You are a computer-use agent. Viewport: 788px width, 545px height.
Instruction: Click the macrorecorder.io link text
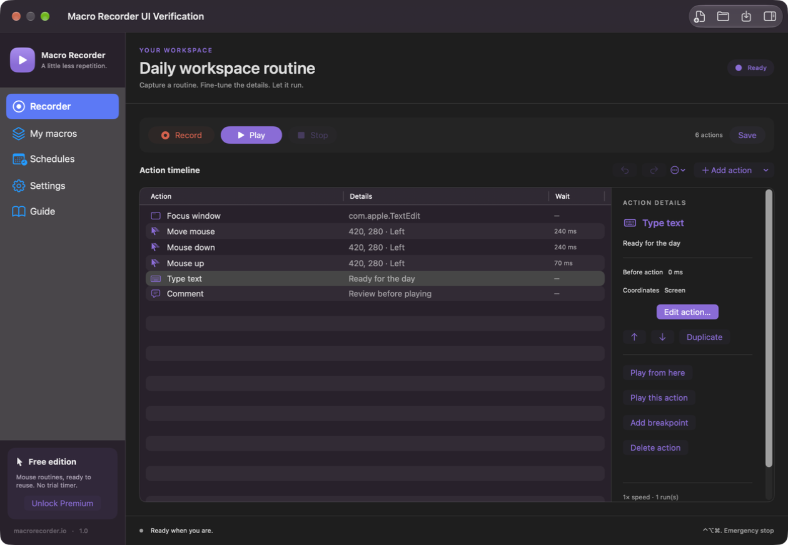click(40, 531)
